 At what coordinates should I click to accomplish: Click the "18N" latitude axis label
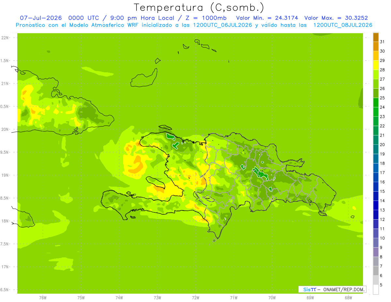click(5, 221)
